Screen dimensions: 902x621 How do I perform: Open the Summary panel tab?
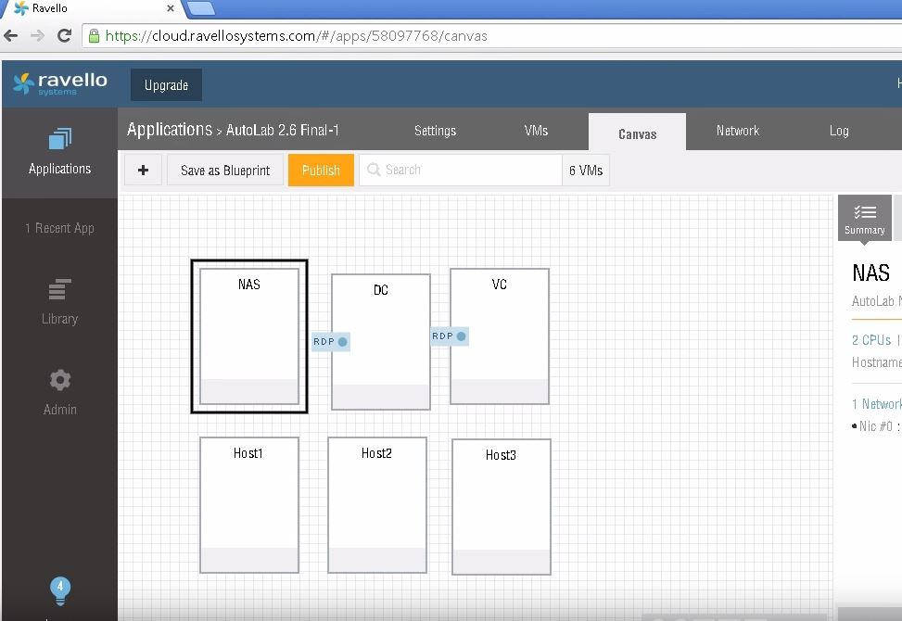864,219
